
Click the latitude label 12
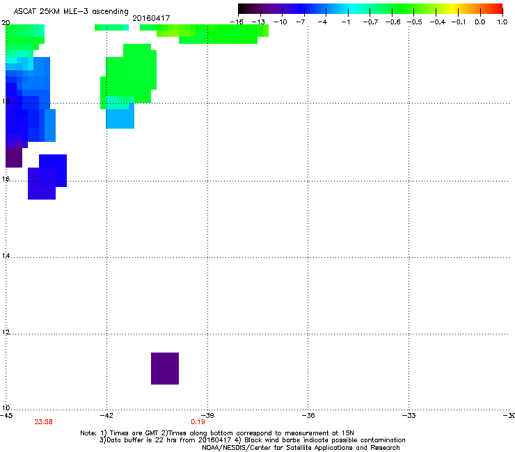6,332
